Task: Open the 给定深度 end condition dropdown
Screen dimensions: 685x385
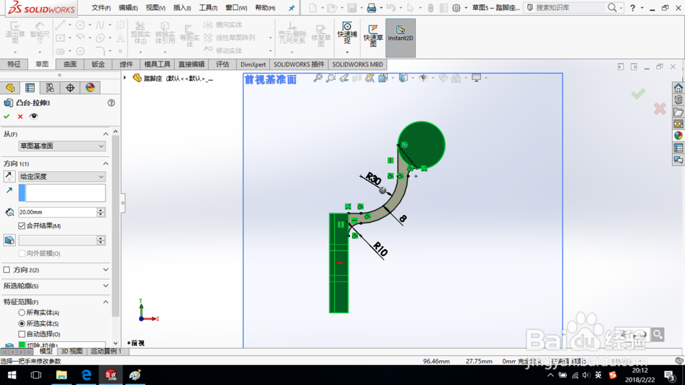Action: (x=62, y=177)
